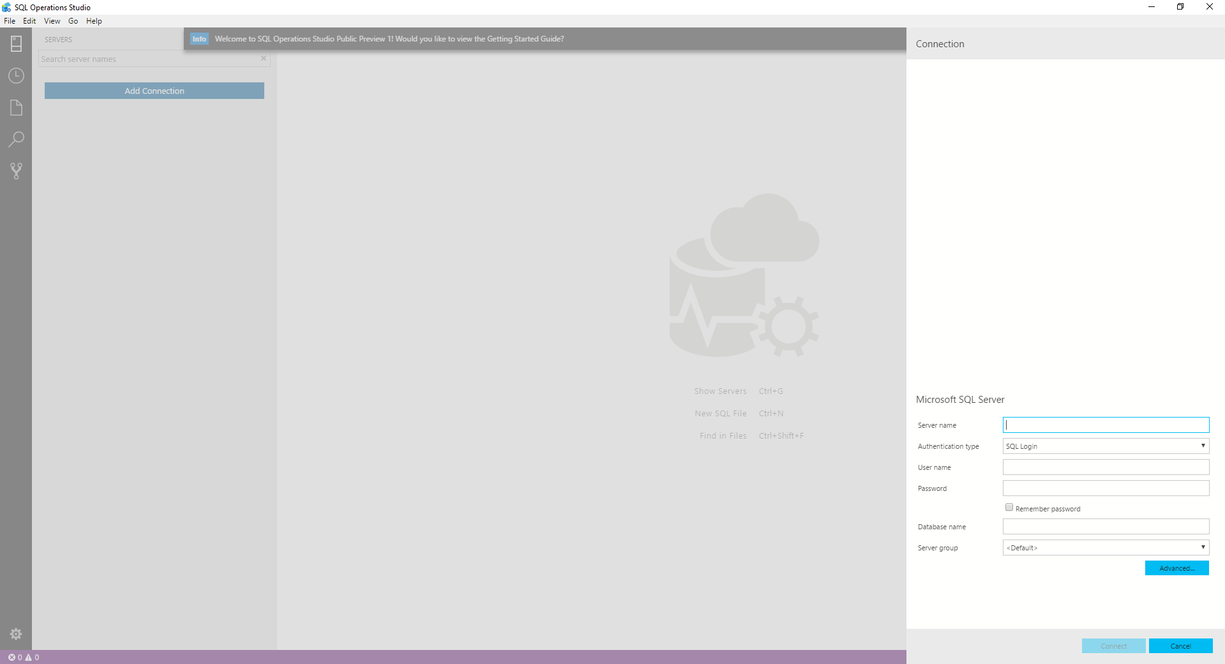1225x664 pixels.
Task: Clear the server search box with X
Action: pyautogui.click(x=263, y=58)
